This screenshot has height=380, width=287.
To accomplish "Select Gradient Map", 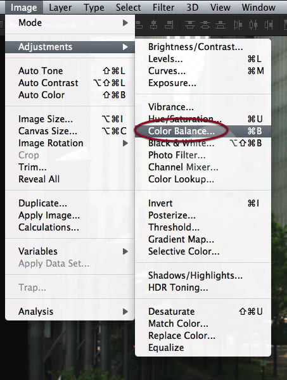I will [203, 239].
